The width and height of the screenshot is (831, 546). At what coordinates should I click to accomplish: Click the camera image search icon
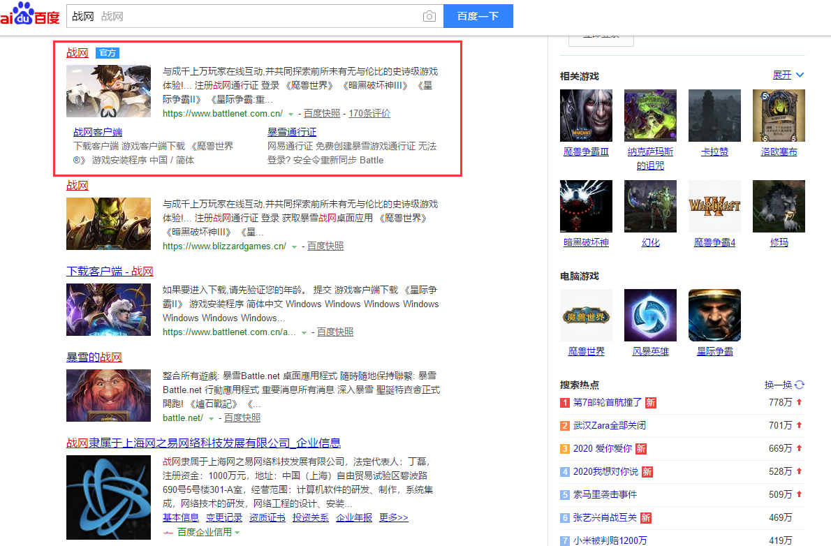429,16
